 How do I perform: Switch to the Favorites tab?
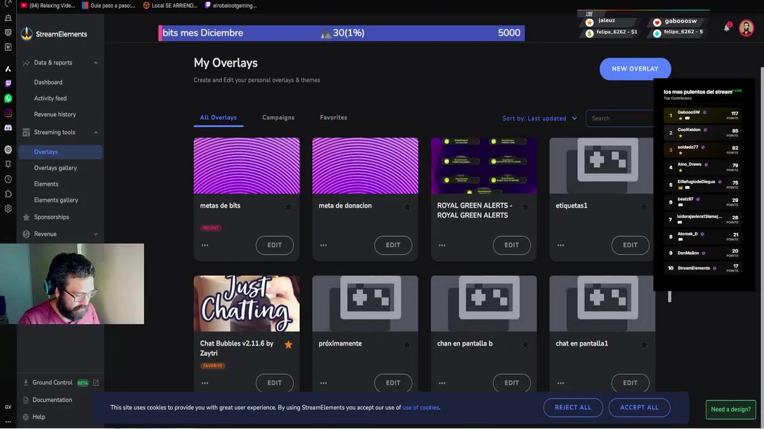pos(334,117)
